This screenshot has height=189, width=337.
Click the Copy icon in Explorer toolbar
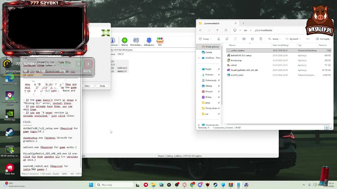tap(227, 39)
